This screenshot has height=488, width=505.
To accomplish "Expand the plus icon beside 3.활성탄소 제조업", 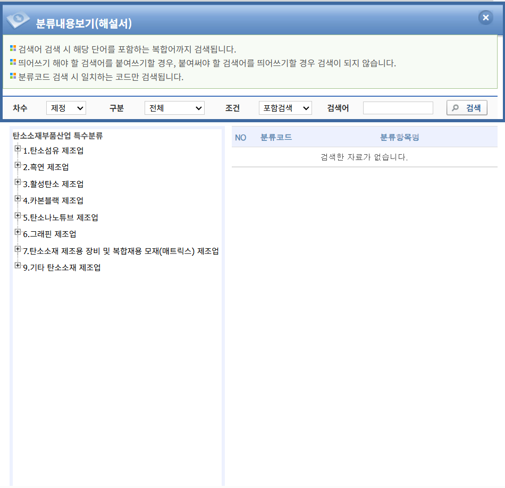I will tap(18, 182).
